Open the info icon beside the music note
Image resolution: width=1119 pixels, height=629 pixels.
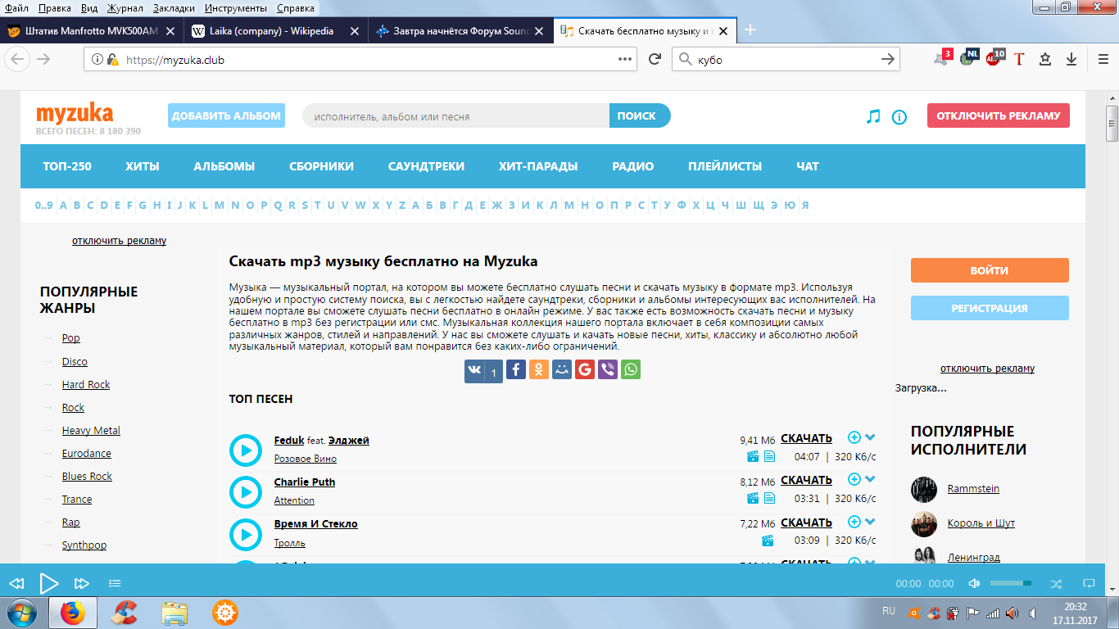pos(899,117)
